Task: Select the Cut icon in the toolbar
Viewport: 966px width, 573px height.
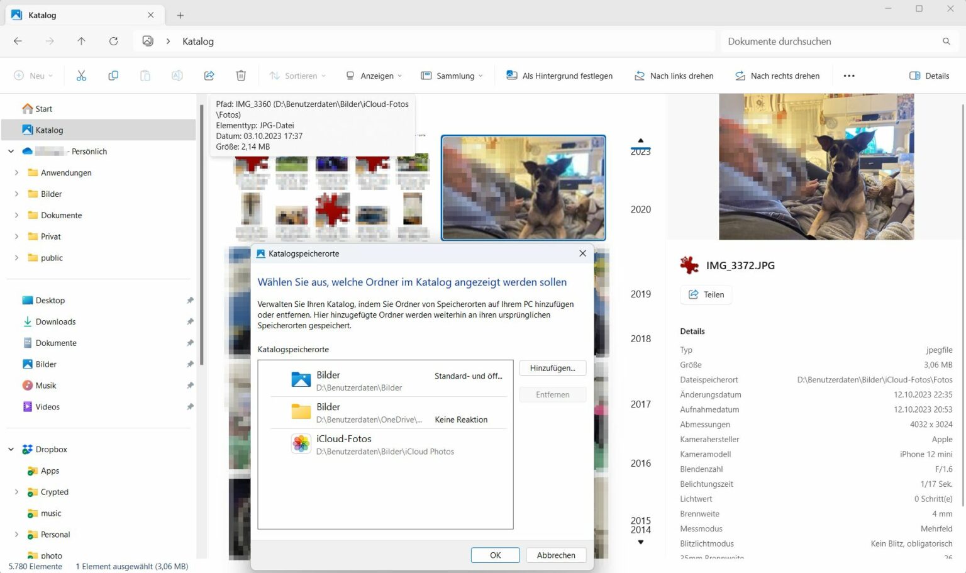Action: click(81, 75)
